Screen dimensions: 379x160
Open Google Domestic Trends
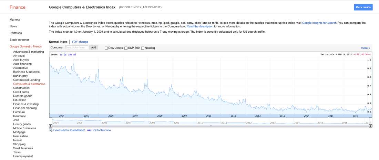pos(25,46)
